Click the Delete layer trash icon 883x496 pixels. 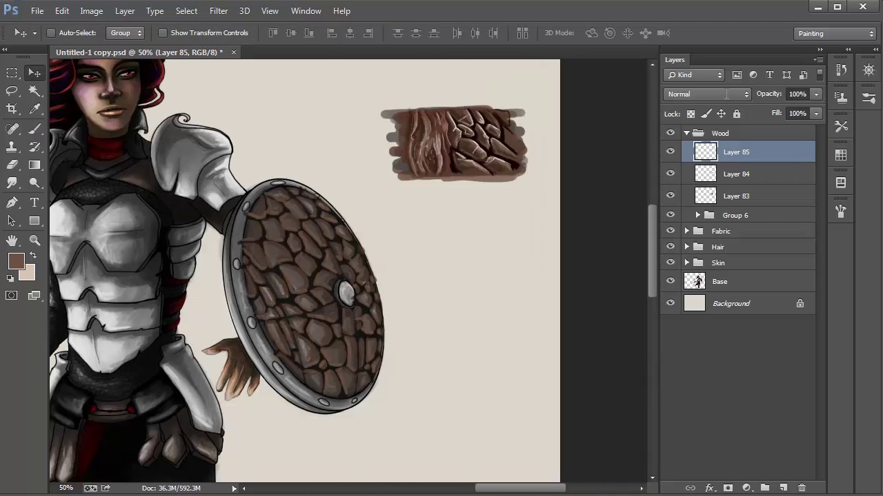(x=802, y=488)
